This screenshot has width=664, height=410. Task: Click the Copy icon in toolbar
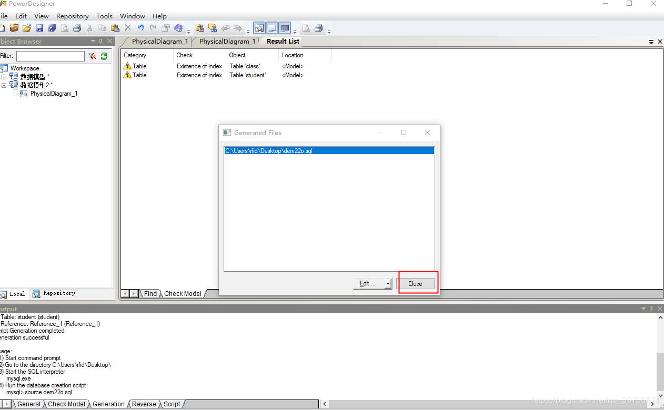click(x=103, y=28)
